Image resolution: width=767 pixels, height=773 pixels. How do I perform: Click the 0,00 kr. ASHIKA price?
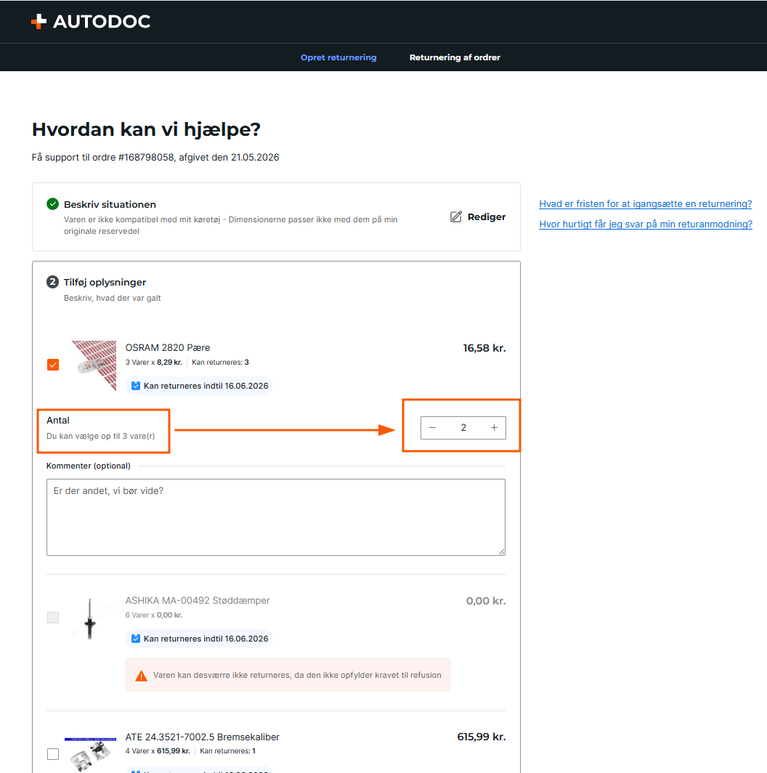(x=486, y=601)
